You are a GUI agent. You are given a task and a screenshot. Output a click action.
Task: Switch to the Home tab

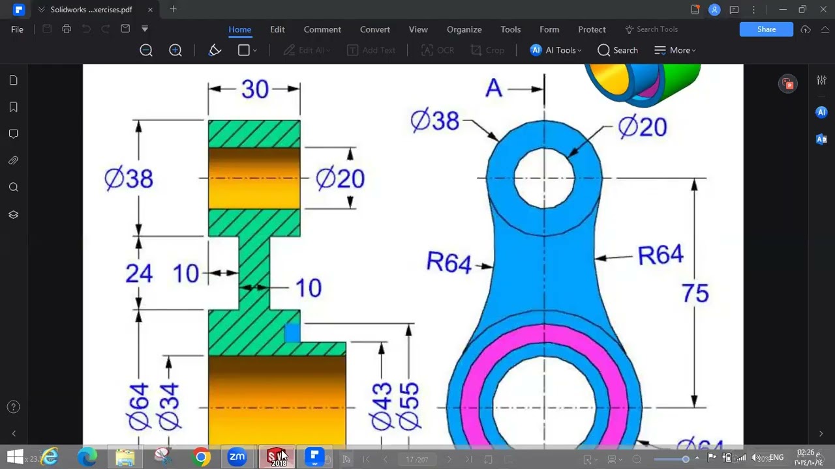click(x=239, y=29)
